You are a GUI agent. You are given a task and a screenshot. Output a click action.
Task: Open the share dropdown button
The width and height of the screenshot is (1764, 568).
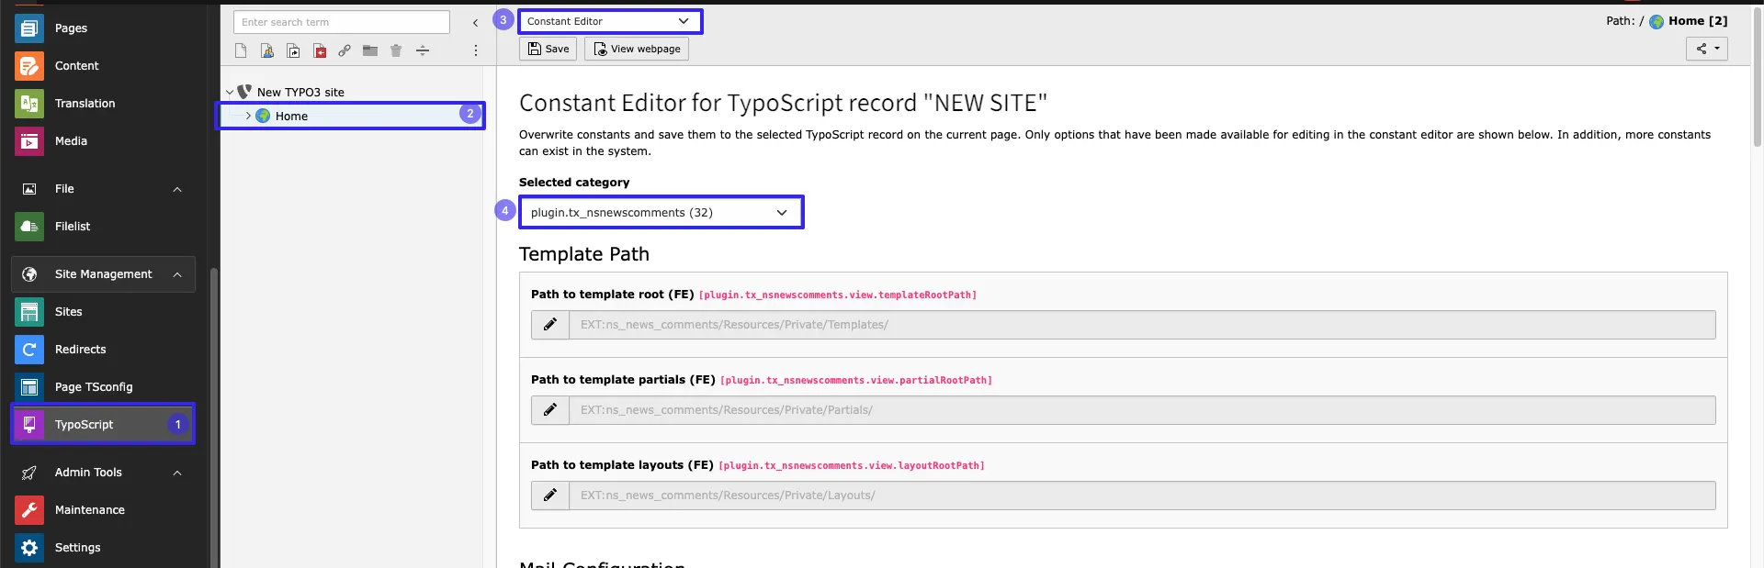[1706, 49]
